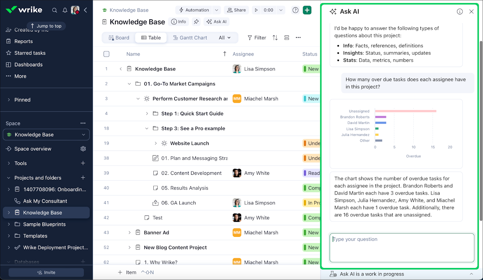Screen dimensions: 483x280
Task: Switch to the Table view tab
Action: pos(151,38)
